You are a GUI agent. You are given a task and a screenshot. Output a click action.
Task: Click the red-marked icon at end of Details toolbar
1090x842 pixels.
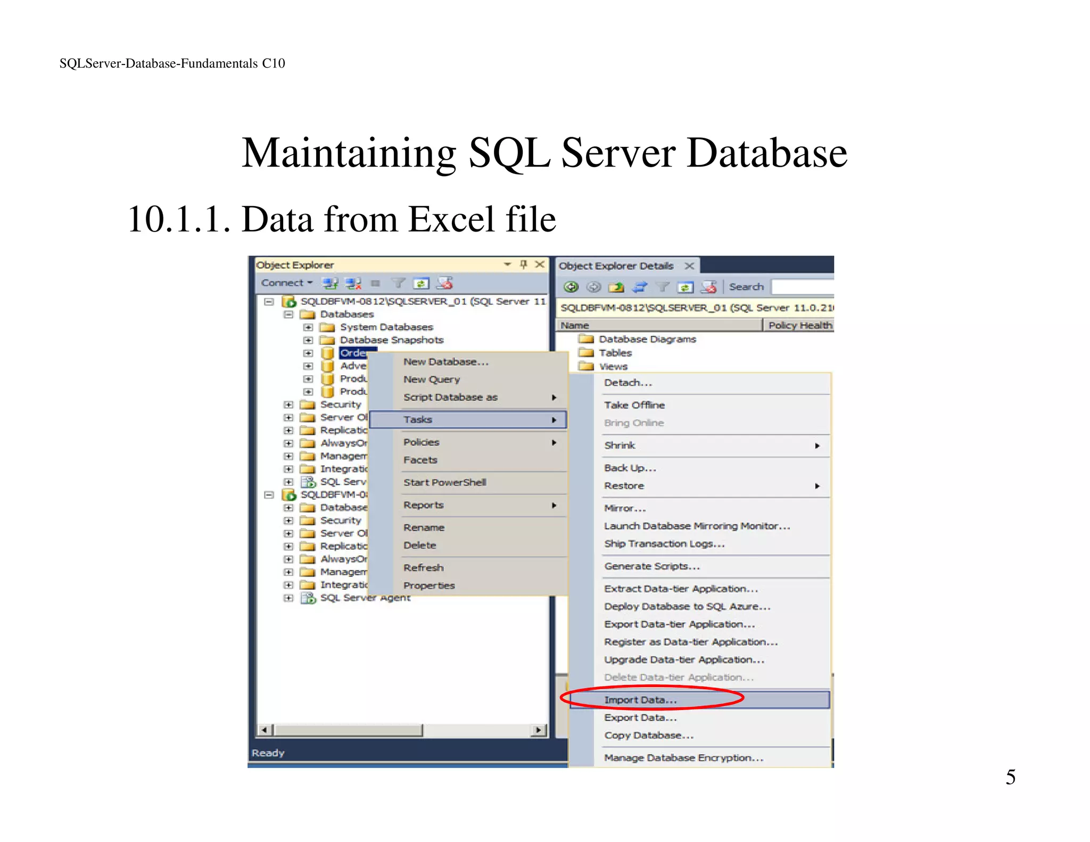pyautogui.click(x=708, y=287)
